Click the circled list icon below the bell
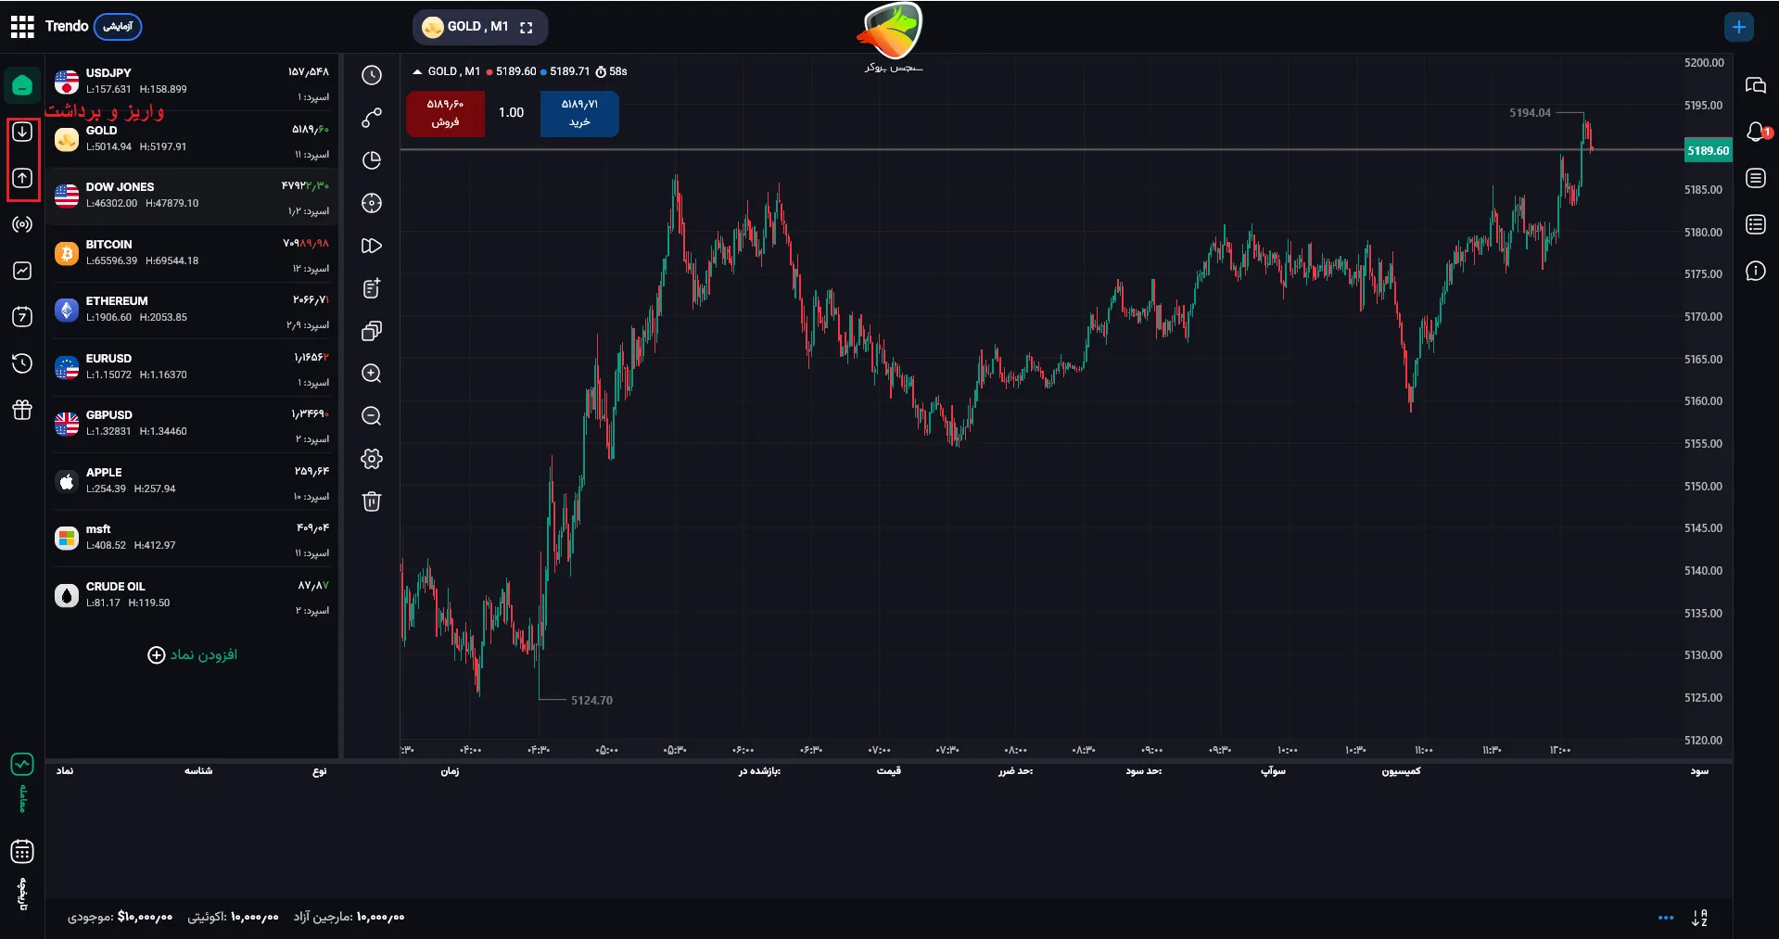The image size is (1779, 939). (x=1756, y=178)
